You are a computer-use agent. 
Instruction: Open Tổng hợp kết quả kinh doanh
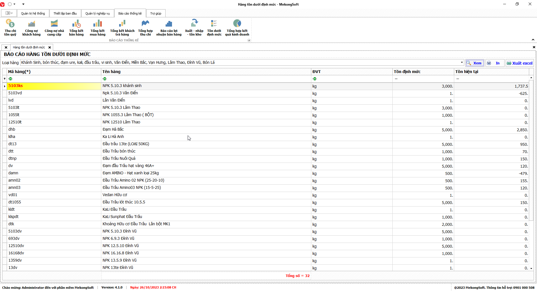(237, 27)
